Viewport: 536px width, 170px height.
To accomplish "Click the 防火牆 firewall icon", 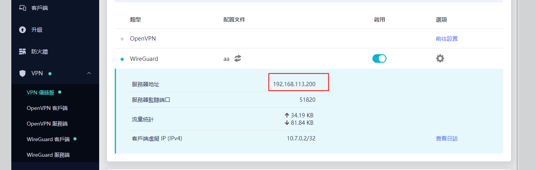I will click(x=23, y=51).
